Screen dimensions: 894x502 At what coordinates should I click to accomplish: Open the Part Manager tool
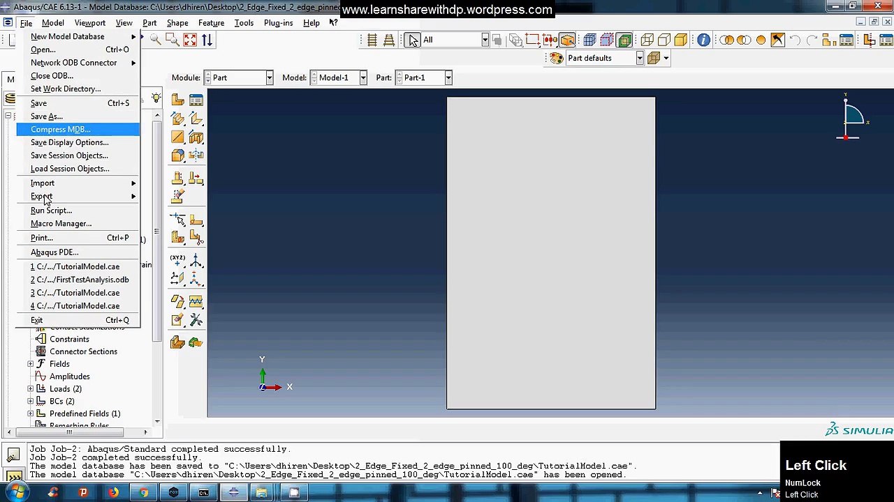pyautogui.click(x=196, y=100)
